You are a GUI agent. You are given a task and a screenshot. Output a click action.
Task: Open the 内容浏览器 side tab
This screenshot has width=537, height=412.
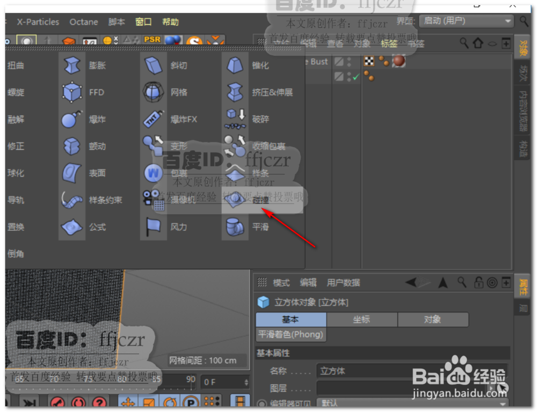click(523, 111)
